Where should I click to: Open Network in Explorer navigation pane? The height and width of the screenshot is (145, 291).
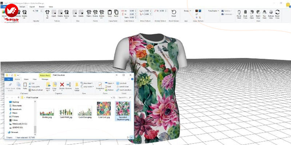13,132
